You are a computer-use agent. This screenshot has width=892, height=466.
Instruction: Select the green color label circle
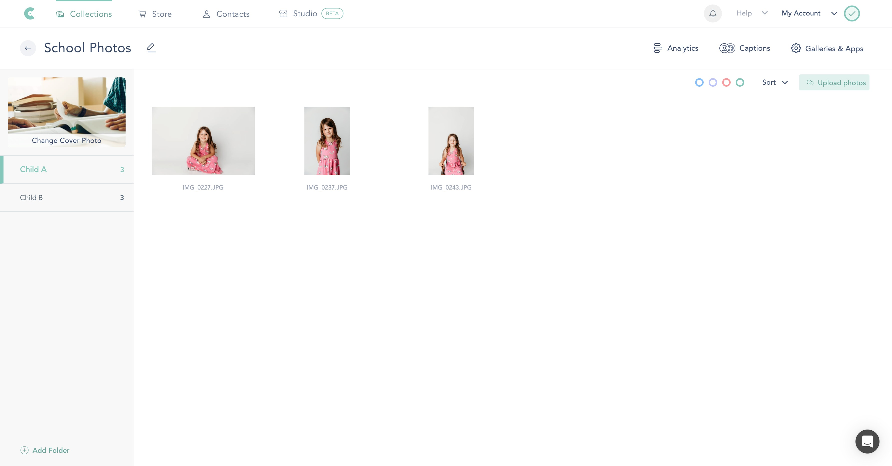coord(740,83)
